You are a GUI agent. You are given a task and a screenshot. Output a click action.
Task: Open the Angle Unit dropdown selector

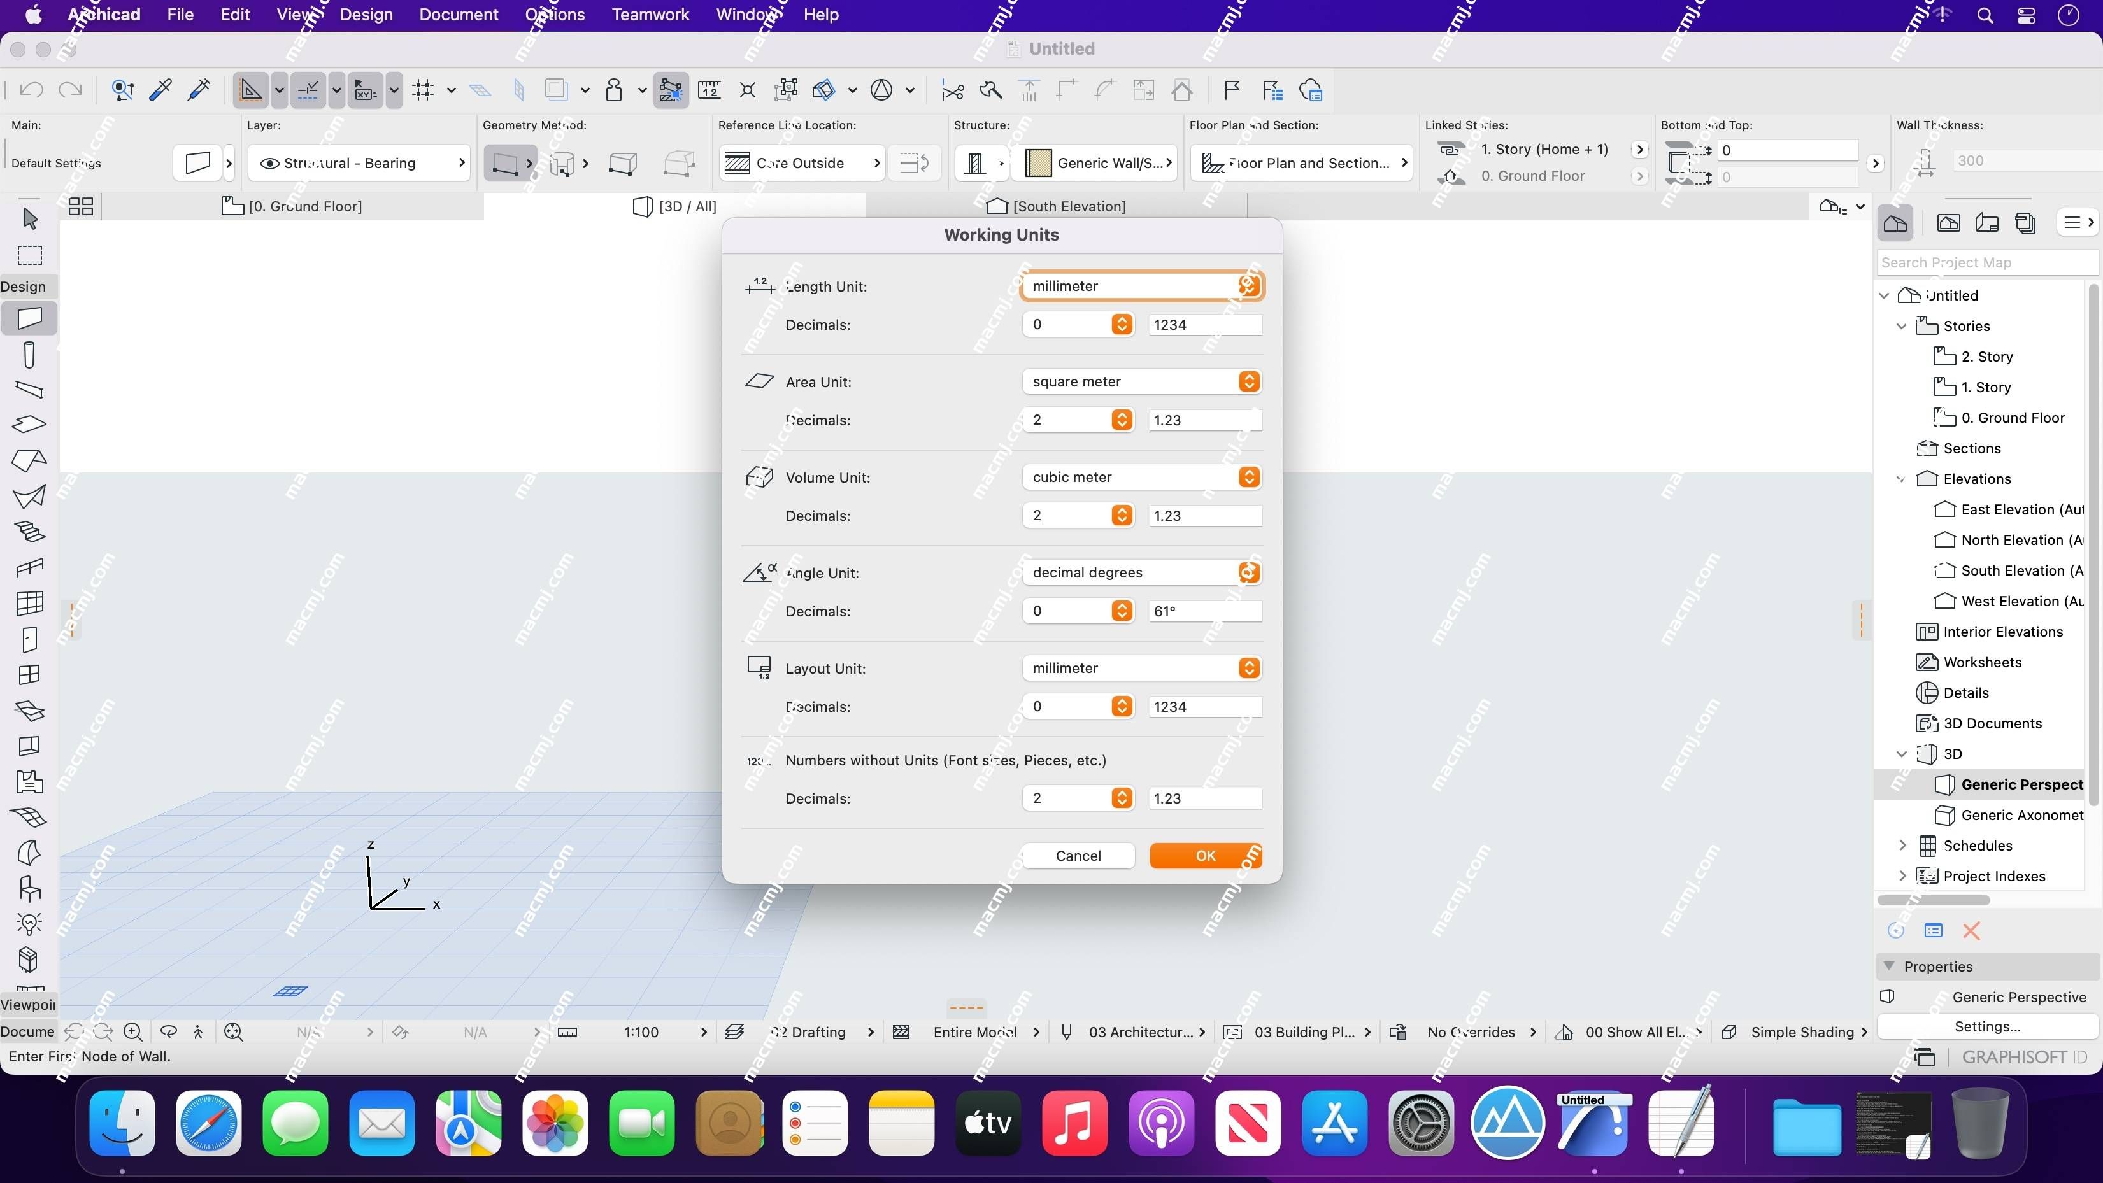[1248, 572]
